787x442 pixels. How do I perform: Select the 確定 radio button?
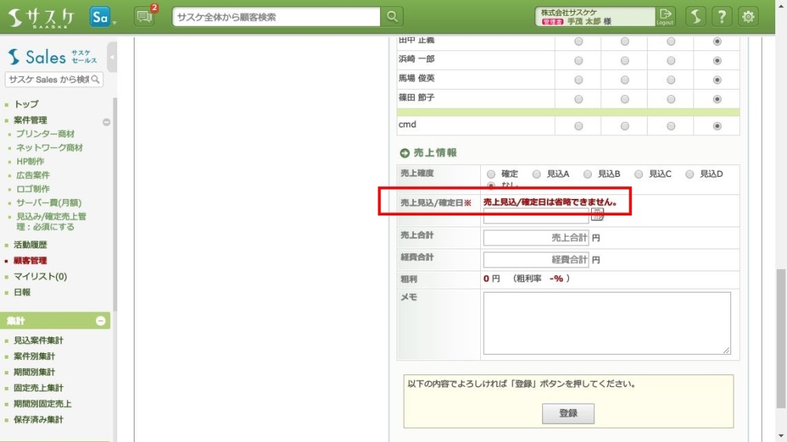pos(491,174)
